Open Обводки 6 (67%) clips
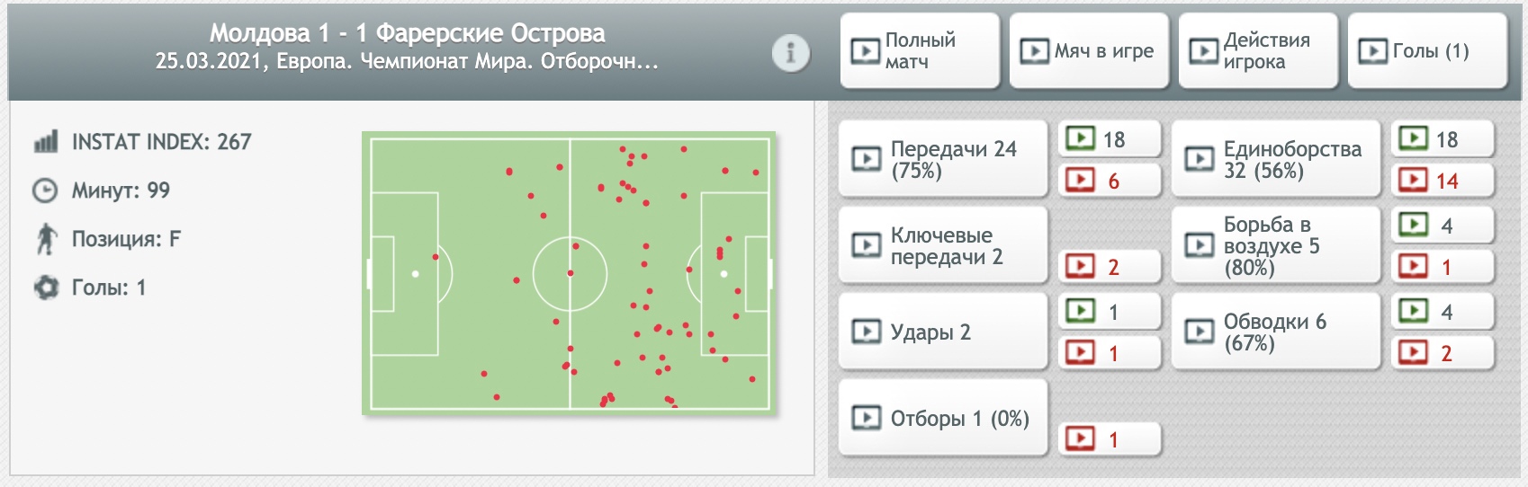This screenshot has width=1528, height=487. (1276, 332)
